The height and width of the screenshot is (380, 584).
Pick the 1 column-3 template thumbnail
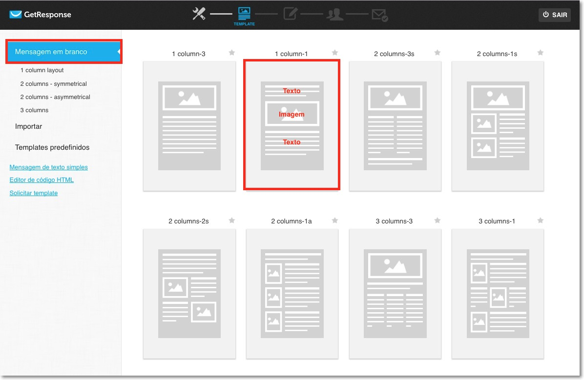coord(189,126)
